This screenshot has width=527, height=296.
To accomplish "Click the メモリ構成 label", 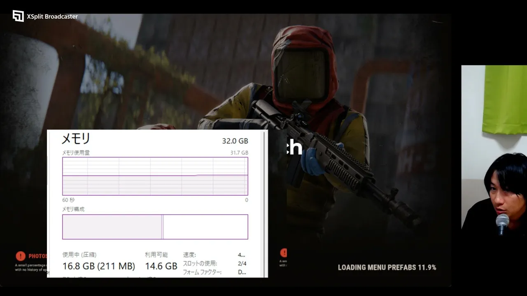I will point(73,209).
